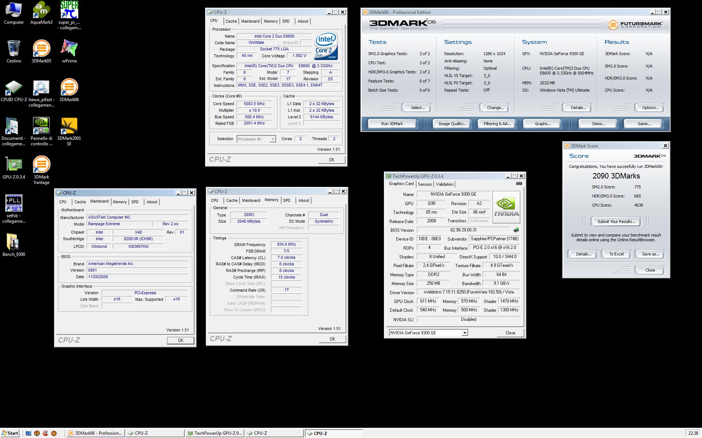This screenshot has height=438, width=702.
Task: Click the Graphs... button in 3DMark06
Action: click(543, 124)
